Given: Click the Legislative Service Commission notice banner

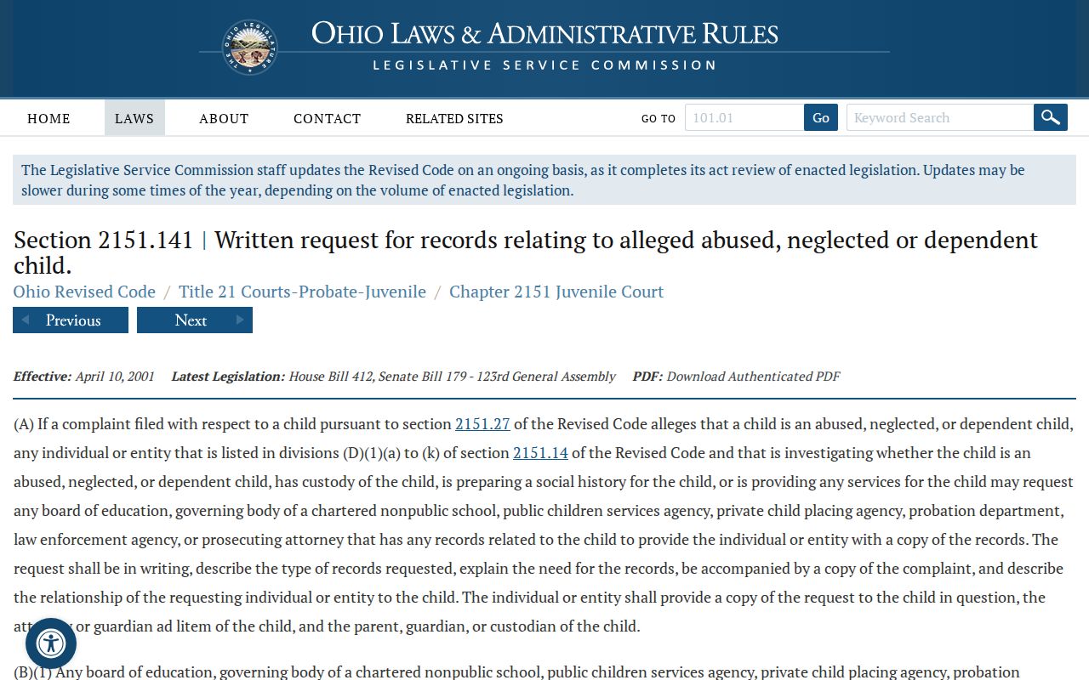Looking at the screenshot, I should (544, 180).
